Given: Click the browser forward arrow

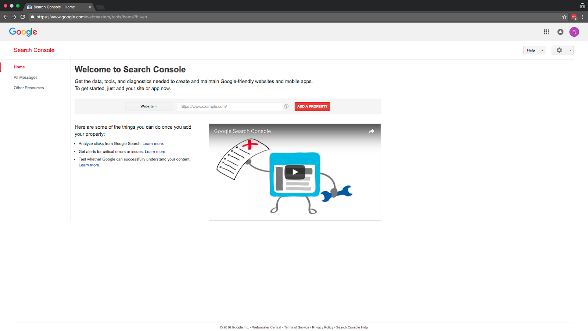Looking at the screenshot, I should coord(14,17).
